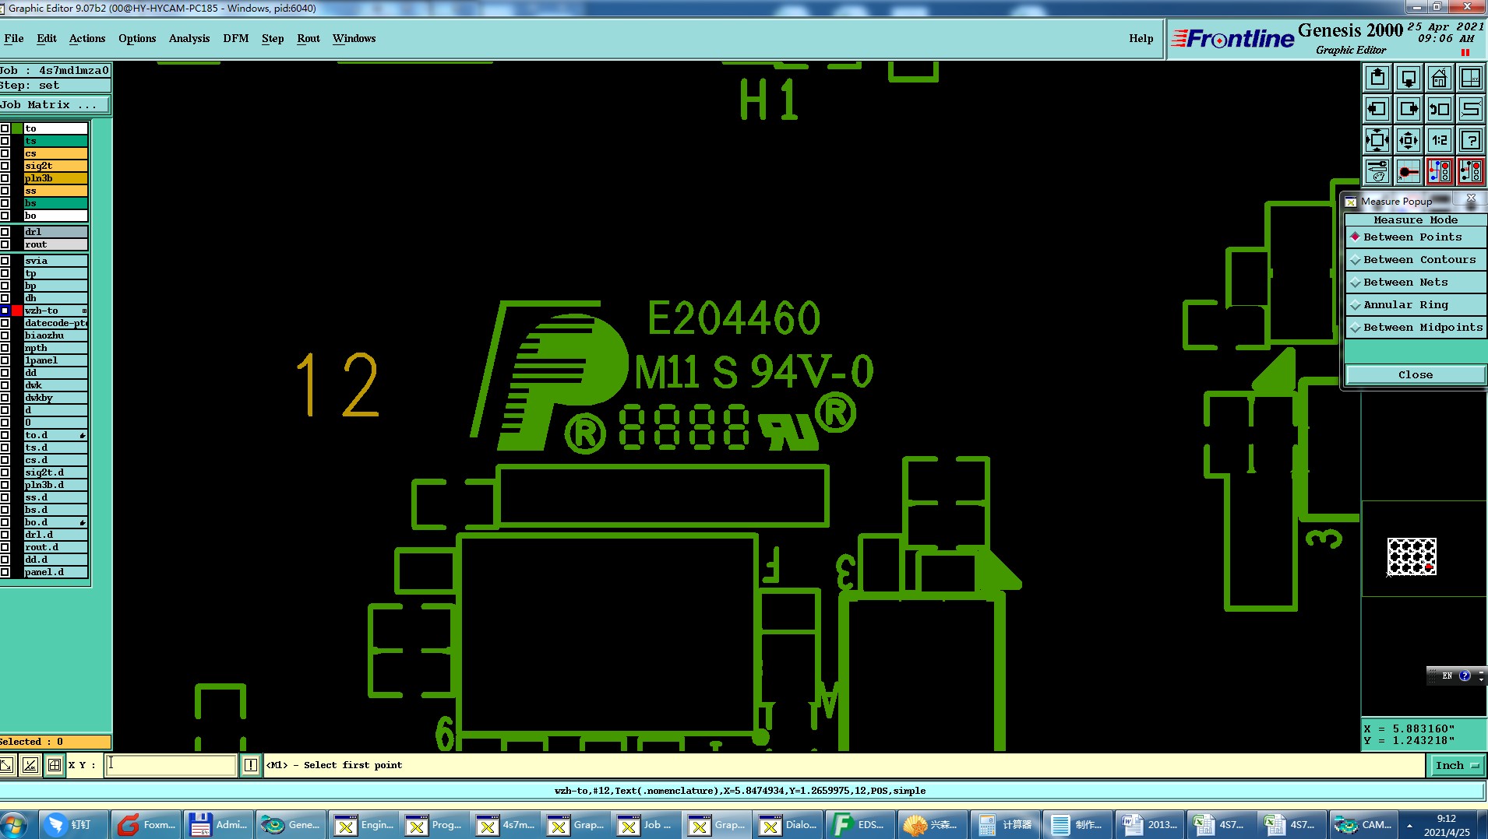Select the 'biaozhu' layer row
Viewport: 1488px width, 839px height.
click(x=55, y=335)
